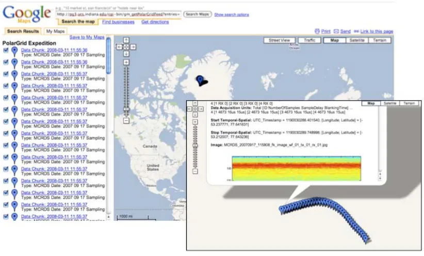Open Show search options

(232, 14)
